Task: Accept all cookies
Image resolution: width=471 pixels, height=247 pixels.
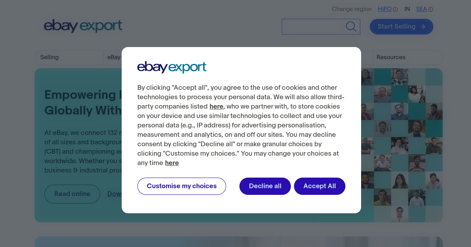Action: [x=319, y=186]
